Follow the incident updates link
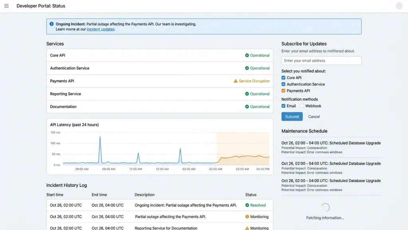 100,29
